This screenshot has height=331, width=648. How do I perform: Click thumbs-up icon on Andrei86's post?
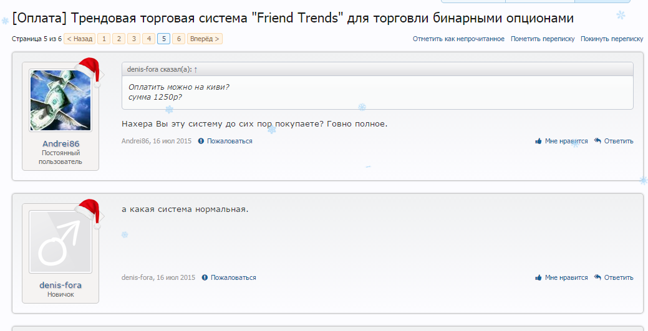pos(538,141)
